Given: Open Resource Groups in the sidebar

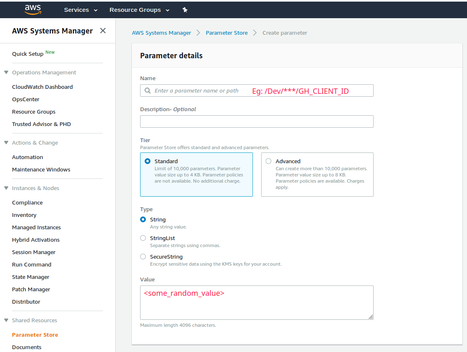Looking at the screenshot, I should pyautogui.click(x=33, y=112).
